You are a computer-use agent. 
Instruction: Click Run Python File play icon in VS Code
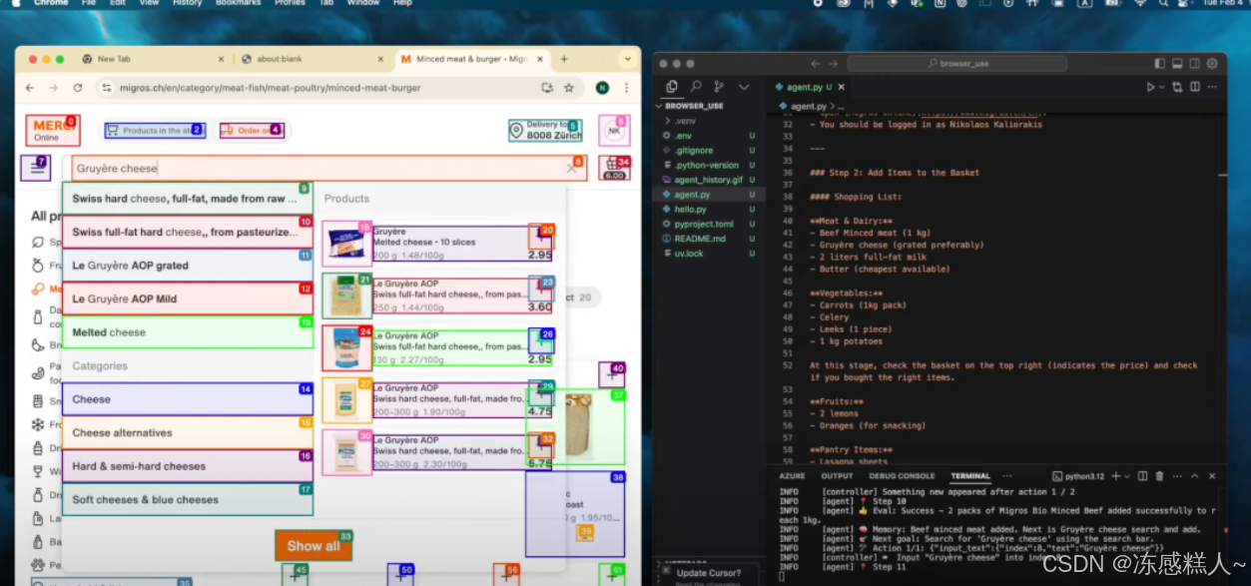point(1151,87)
